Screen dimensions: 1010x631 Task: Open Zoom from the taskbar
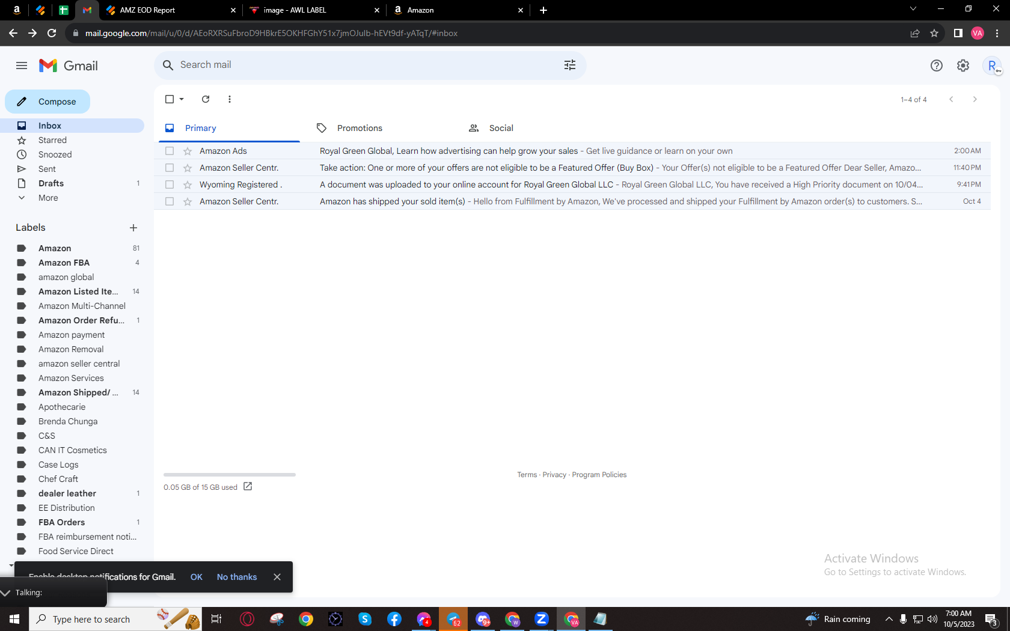coord(542,619)
